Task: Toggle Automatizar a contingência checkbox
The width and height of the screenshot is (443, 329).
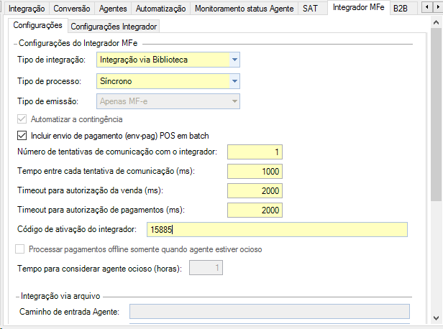Action: point(20,119)
